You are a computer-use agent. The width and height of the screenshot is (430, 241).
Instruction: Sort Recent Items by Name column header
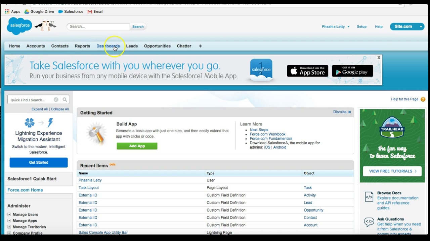pos(83,173)
